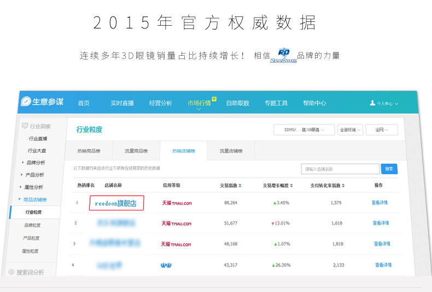The image size is (432, 292).
Task: Sort by 交易增长幅度 column arrows
Action: point(291,186)
